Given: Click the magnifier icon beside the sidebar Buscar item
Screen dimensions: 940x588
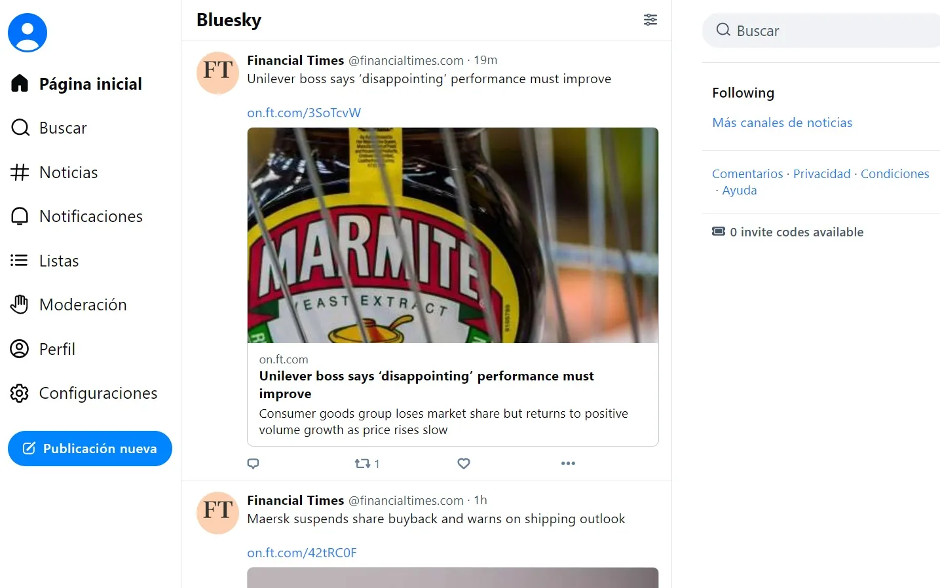Looking at the screenshot, I should click(x=20, y=128).
